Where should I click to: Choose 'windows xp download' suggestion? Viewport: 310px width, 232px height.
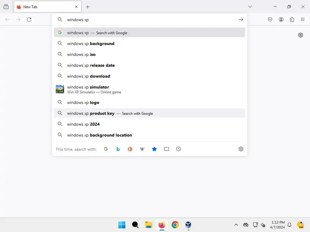(x=150, y=76)
